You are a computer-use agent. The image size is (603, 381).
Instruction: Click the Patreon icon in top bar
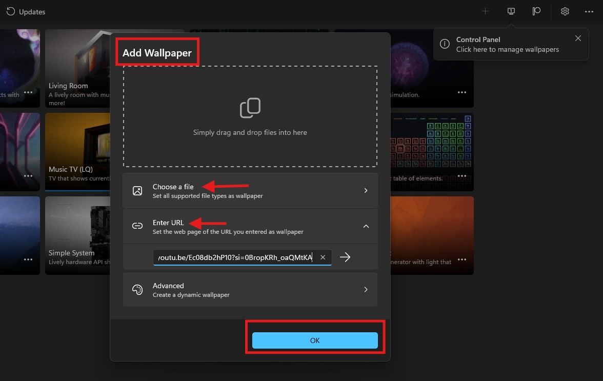click(x=536, y=11)
